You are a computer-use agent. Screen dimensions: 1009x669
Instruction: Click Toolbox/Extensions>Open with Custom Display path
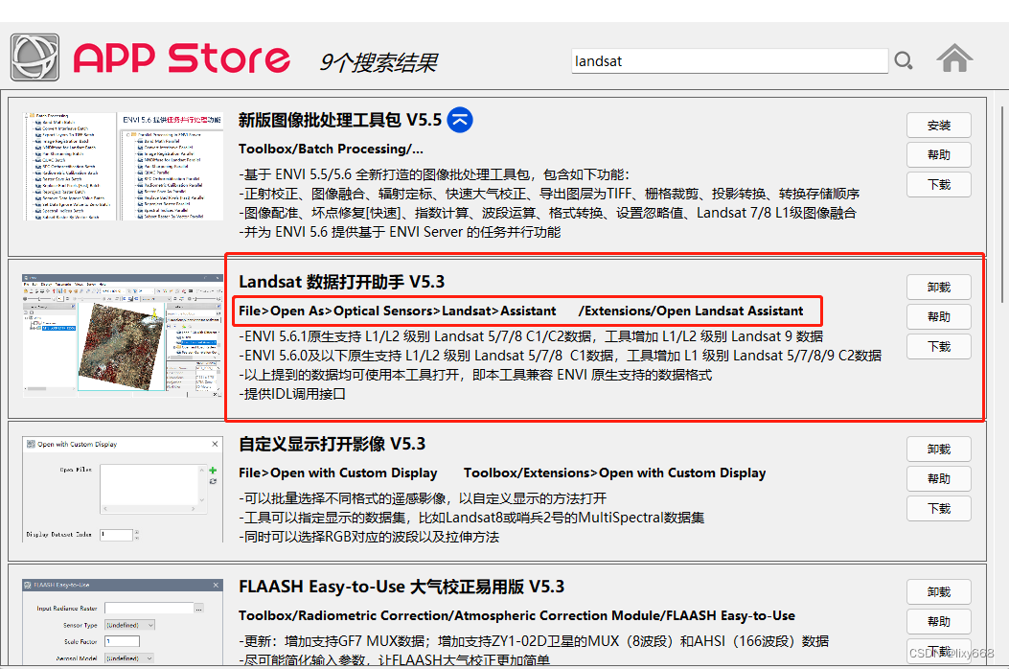click(614, 473)
